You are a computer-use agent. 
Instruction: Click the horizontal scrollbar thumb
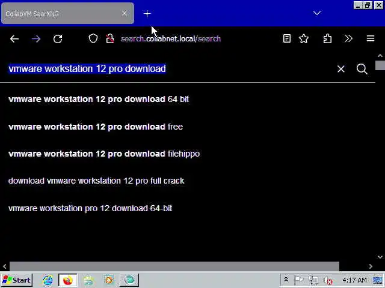174,266
